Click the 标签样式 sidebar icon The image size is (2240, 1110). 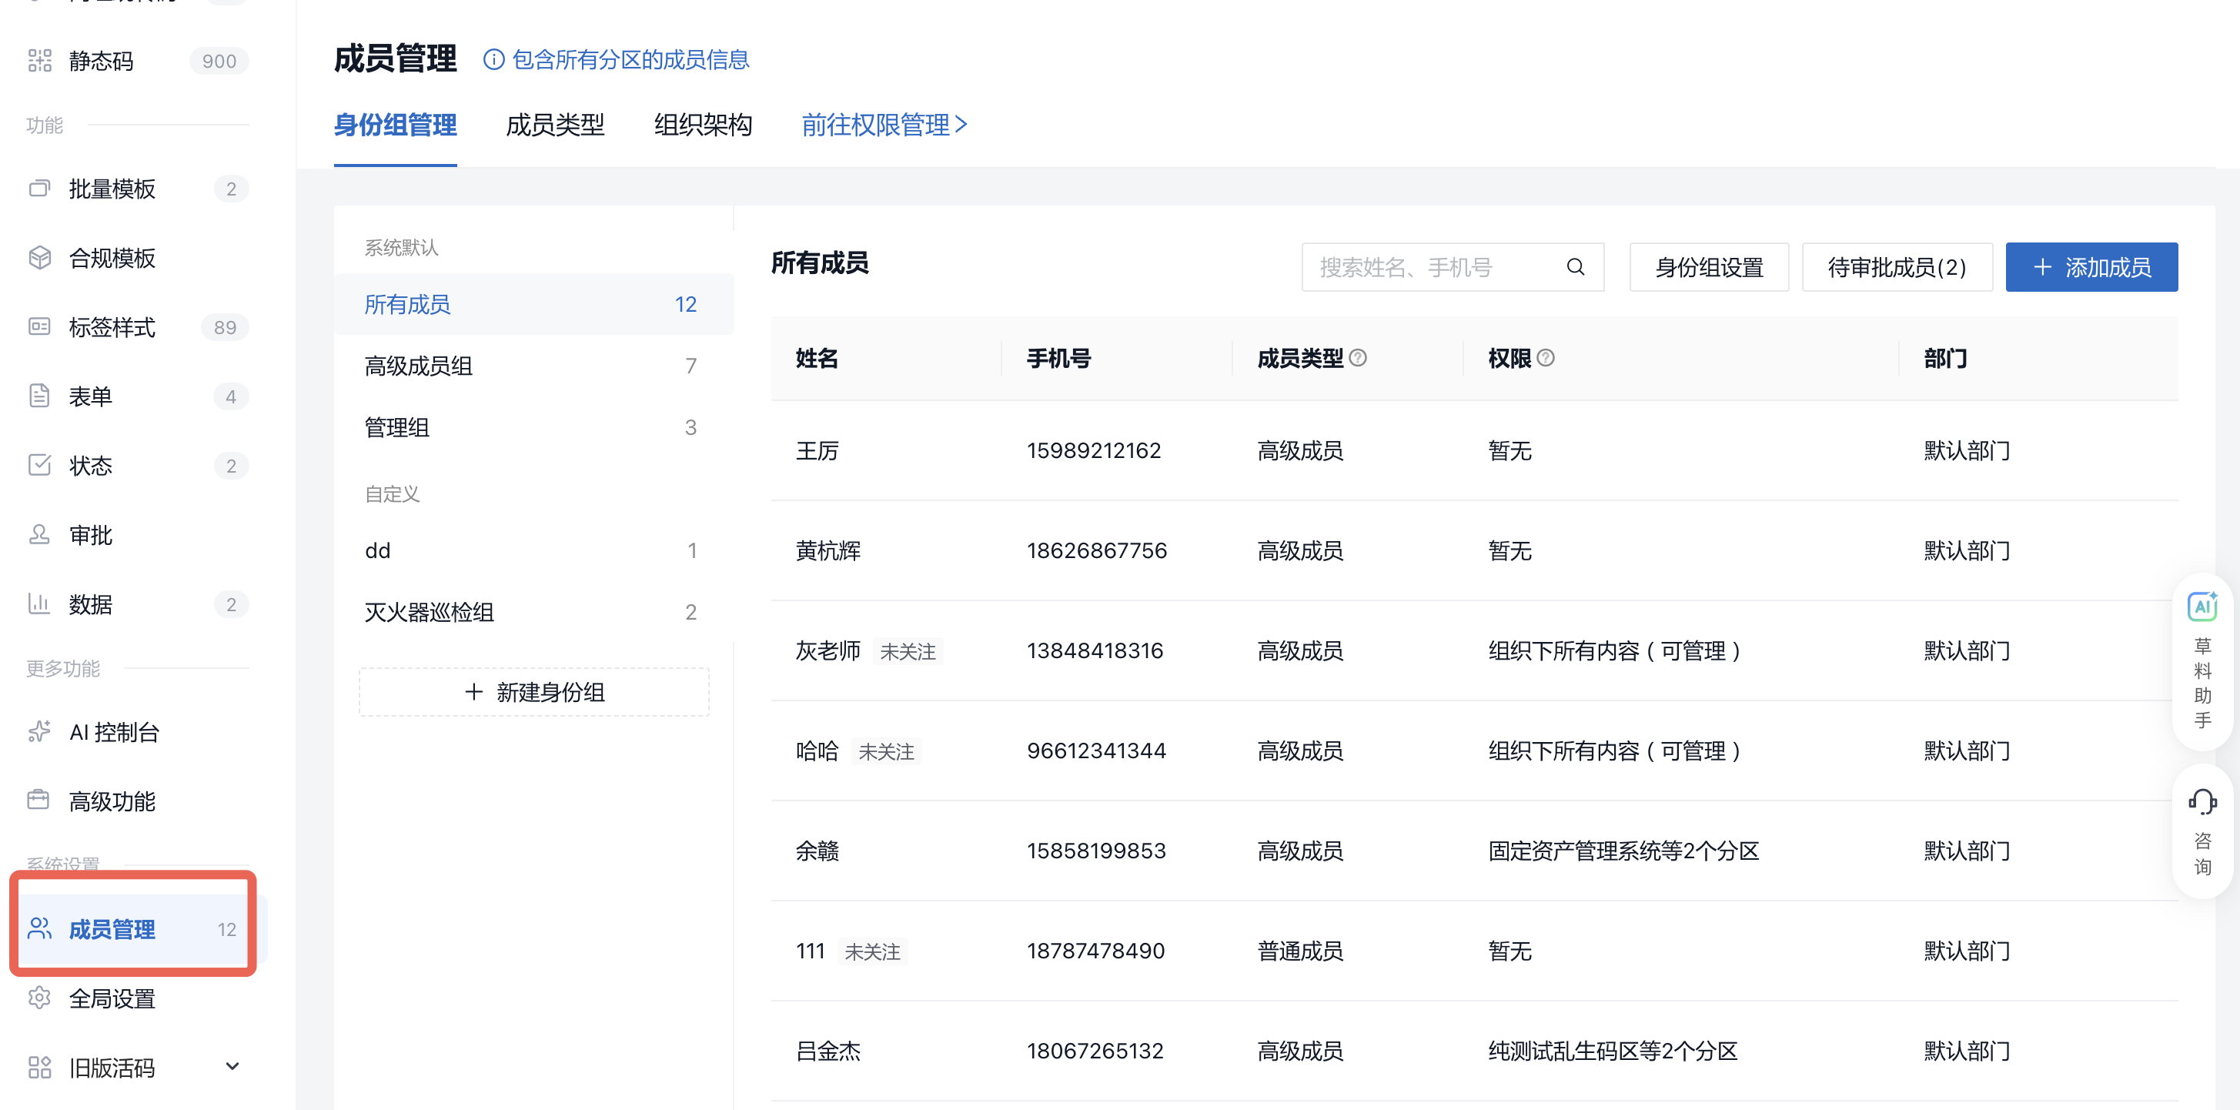(39, 326)
